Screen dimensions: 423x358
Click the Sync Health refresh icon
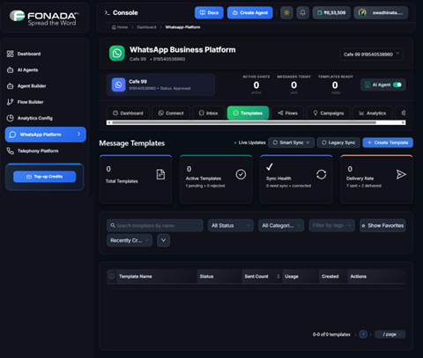coord(322,174)
